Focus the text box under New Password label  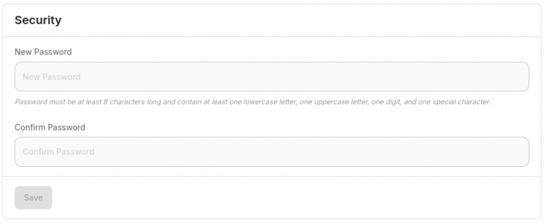point(272,76)
